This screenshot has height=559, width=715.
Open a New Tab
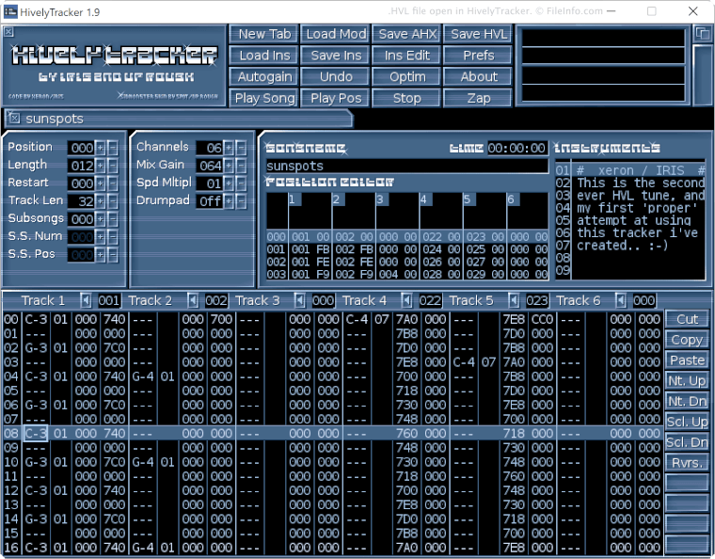click(264, 34)
